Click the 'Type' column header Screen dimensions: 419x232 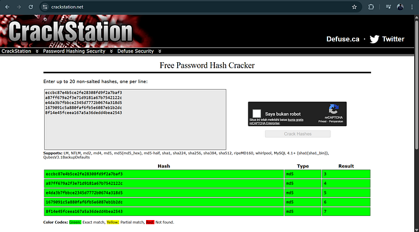303,166
